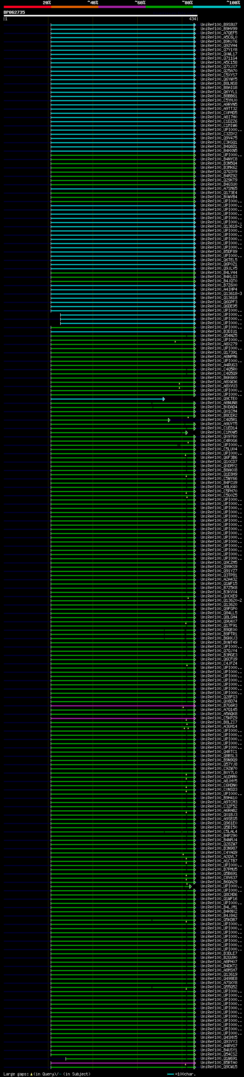Click label UniRef100_Q9CTE0
The height and width of the screenshot is (1077, 244).
pos(219,399)
